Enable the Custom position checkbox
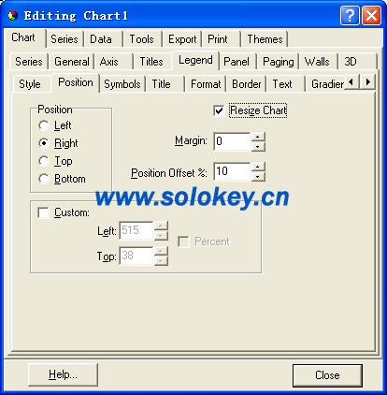The width and height of the screenshot is (387, 395). point(43,212)
